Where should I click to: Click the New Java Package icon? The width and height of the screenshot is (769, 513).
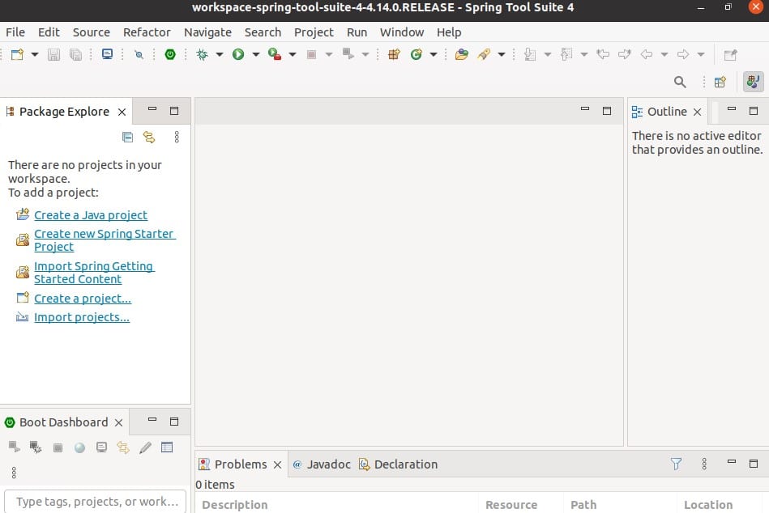(x=394, y=54)
